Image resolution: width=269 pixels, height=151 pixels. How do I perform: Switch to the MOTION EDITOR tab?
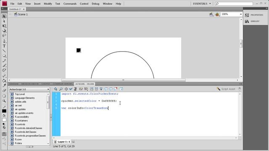point(30,84)
